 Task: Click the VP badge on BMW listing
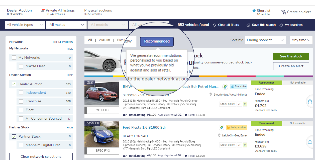click(239, 104)
